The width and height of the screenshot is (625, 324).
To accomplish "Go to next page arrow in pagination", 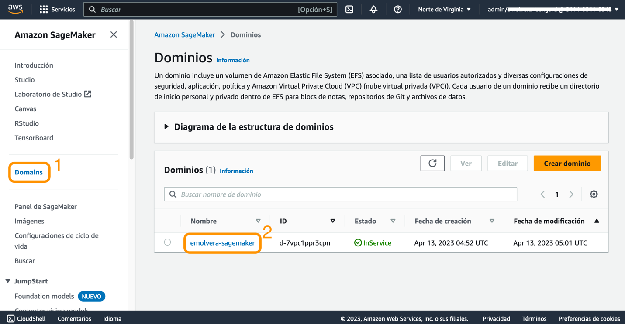I will pos(571,194).
